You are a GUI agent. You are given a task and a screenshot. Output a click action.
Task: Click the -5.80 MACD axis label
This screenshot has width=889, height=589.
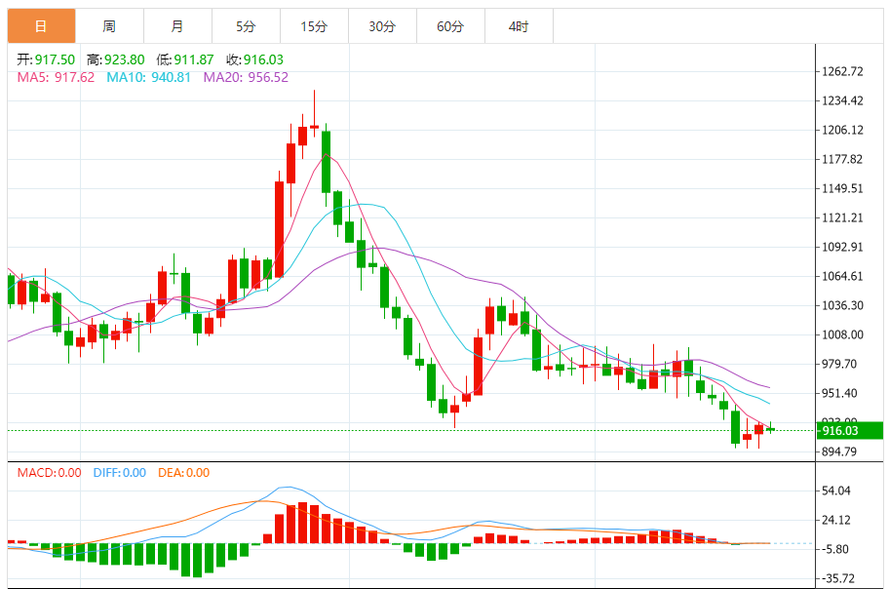click(x=834, y=549)
